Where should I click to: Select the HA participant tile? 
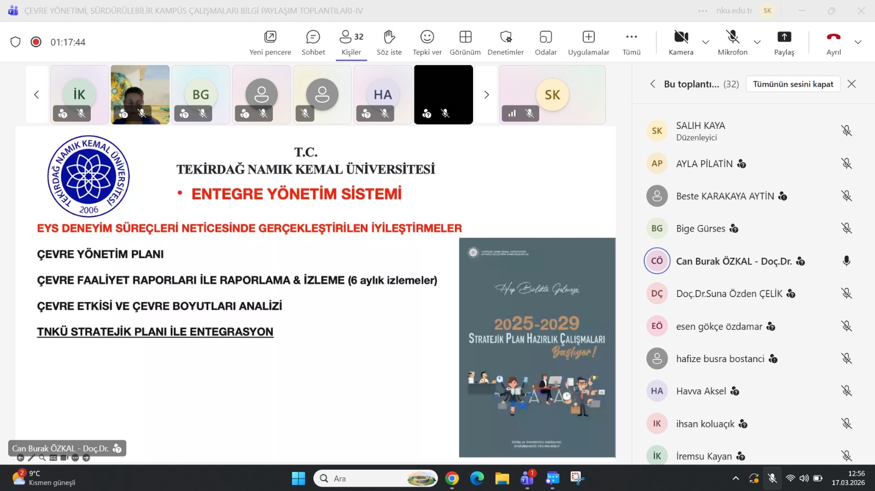click(383, 94)
